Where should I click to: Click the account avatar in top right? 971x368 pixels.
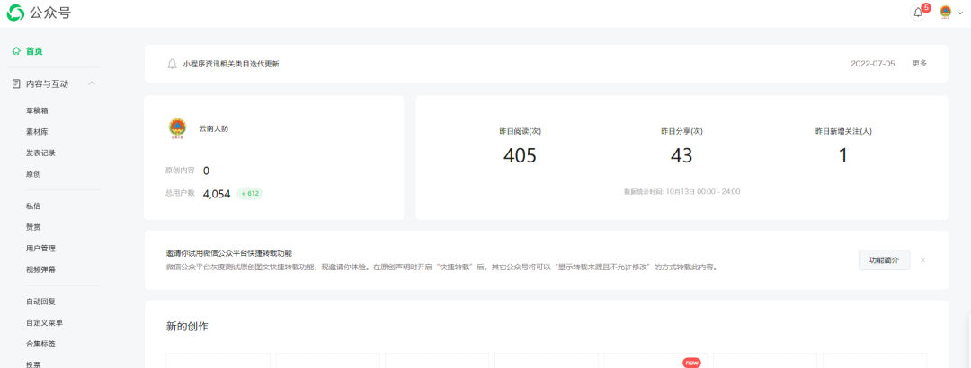pos(946,13)
